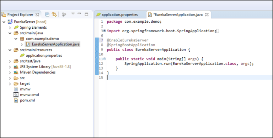Select the mvnw file
This screenshot has height=138, width=273.
click(25, 89)
